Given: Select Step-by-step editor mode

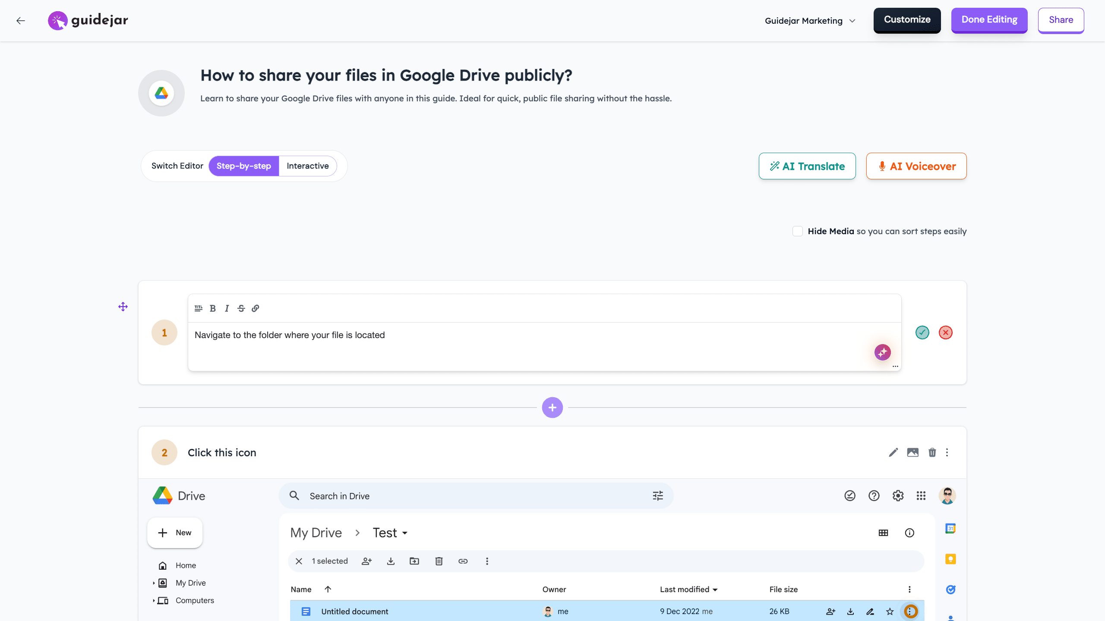Looking at the screenshot, I should click(x=244, y=166).
